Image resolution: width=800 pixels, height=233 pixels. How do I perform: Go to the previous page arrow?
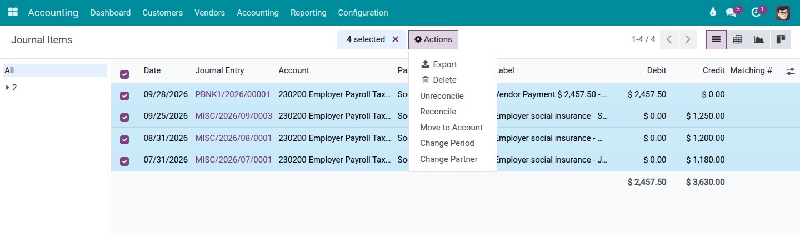pos(669,39)
